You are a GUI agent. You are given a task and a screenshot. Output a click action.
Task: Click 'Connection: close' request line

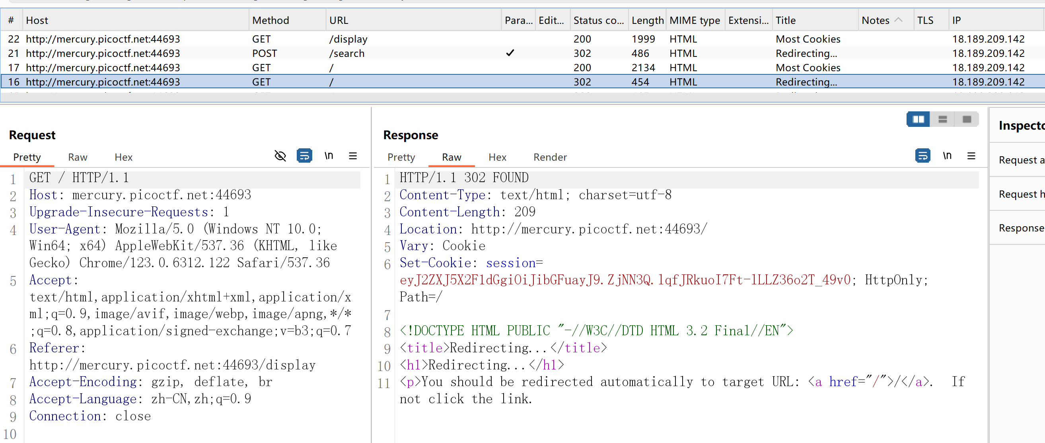pos(90,416)
